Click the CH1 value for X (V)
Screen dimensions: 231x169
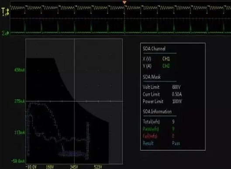(166, 59)
